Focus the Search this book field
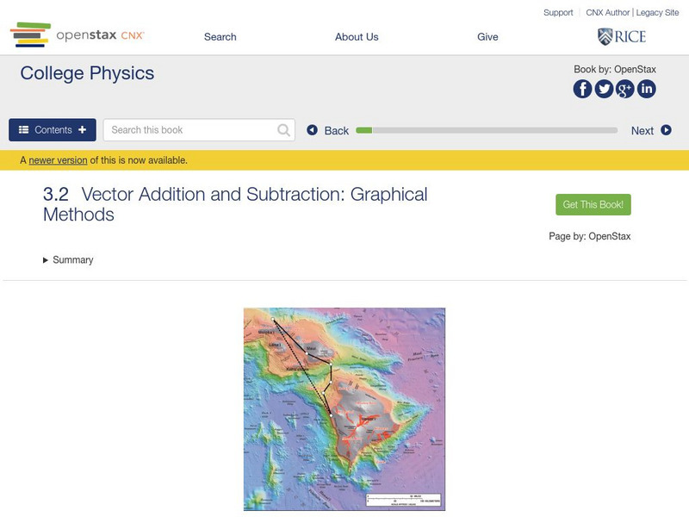This screenshot has height=517, width=689. point(191,130)
